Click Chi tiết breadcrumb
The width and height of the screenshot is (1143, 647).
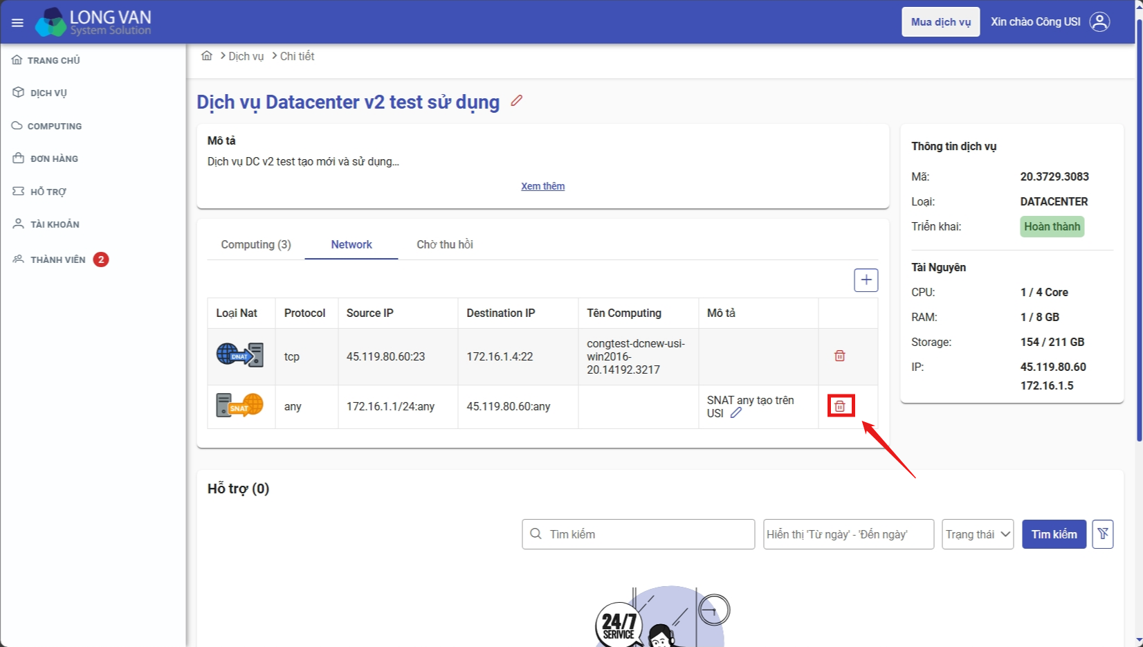coord(297,56)
